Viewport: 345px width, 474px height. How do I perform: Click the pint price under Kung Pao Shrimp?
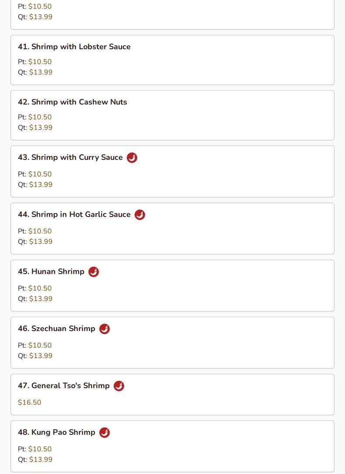tap(40, 449)
